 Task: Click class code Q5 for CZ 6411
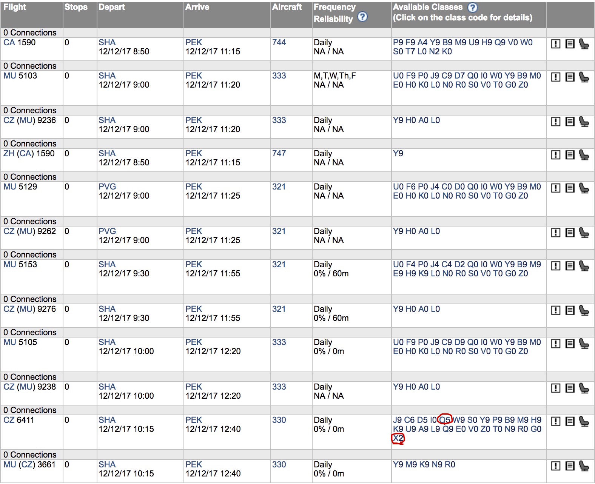coord(445,420)
